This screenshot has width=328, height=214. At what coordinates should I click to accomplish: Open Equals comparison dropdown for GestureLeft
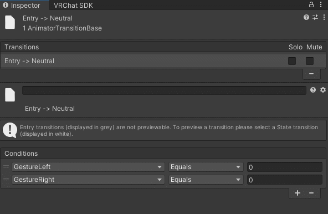pyautogui.click(x=206, y=167)
